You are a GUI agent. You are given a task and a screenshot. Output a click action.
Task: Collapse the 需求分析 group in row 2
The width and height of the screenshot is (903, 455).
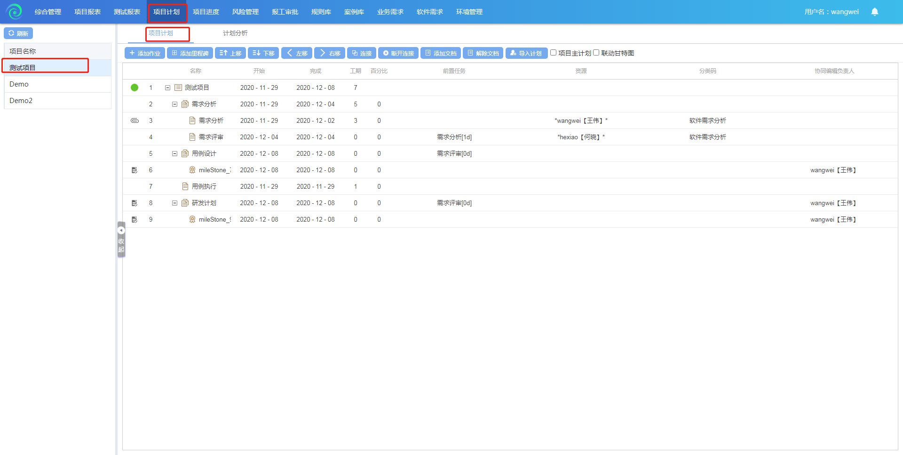pos(174,104)
